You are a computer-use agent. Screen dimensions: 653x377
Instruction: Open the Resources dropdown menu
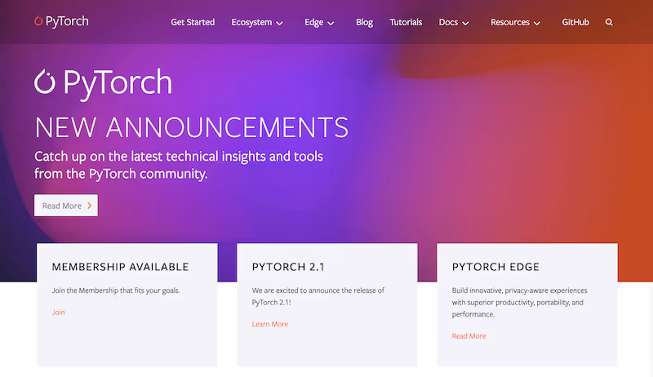tap(515, 23)
